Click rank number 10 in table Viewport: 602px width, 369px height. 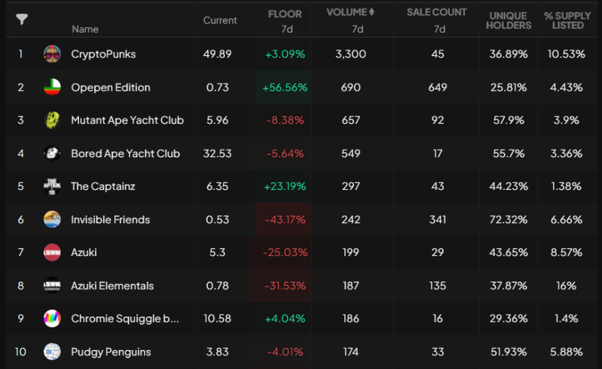point(20,352)
